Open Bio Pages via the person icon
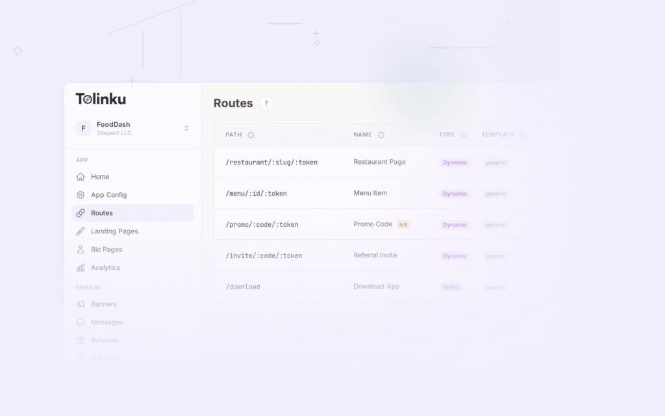 click(x=81, y=249)
